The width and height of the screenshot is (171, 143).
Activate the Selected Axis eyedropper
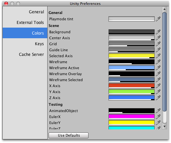158,56
